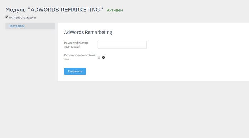The image size is (249, 138).
Task: Save the AdWords Remarketing settings
Action: (75, 71)
